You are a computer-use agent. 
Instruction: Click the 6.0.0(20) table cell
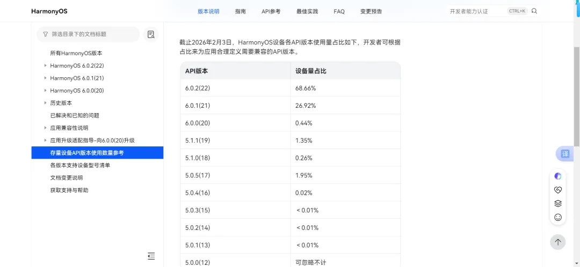coord(235,123)
